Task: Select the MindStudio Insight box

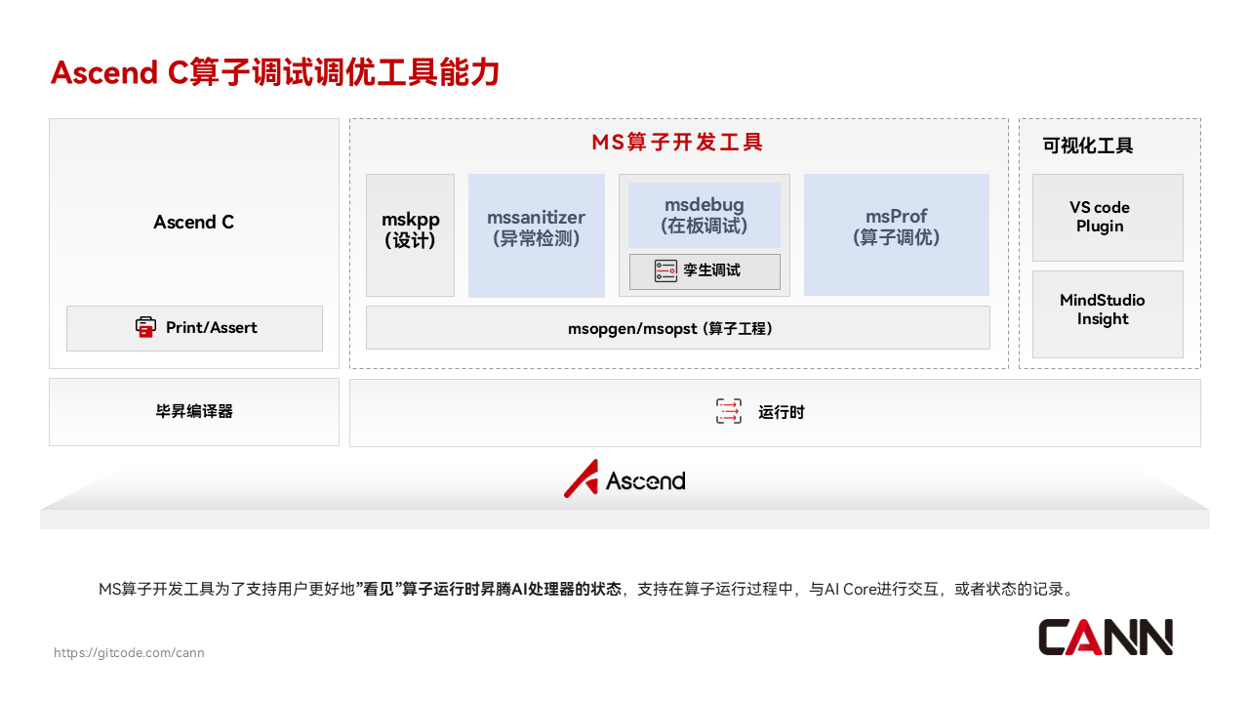Action: coord(1108,314)
